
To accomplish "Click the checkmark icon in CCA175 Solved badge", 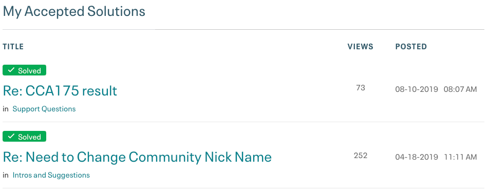I will click(x=11, y=70).
